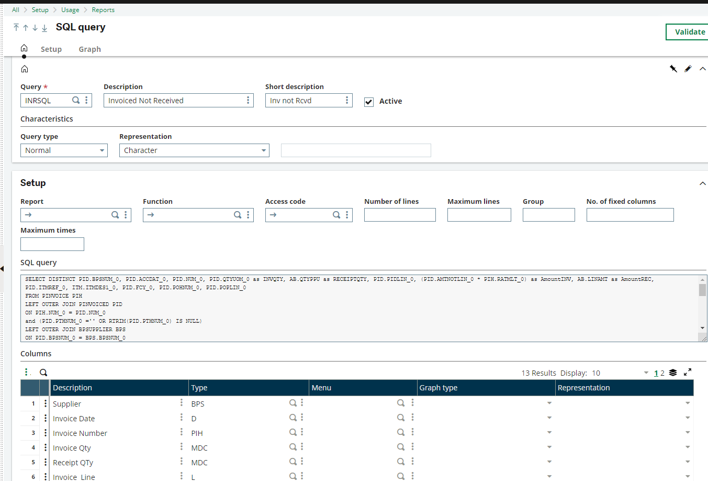This screenshot has width=708, height=481.
Task: Uncheck the Active checkbox
Action: point(369,102)
